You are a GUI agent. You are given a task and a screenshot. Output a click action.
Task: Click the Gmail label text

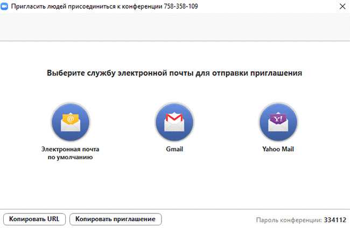pos(174,149)
